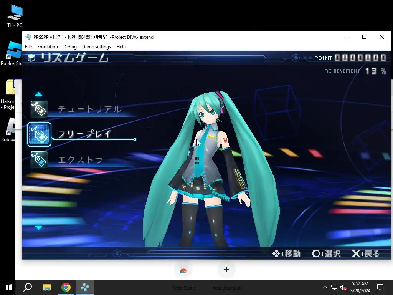Image resolution: width=393 pixels, height=295 pixels.
Task: Open File Explorer from the taskbar
Action: pos(47,287)
